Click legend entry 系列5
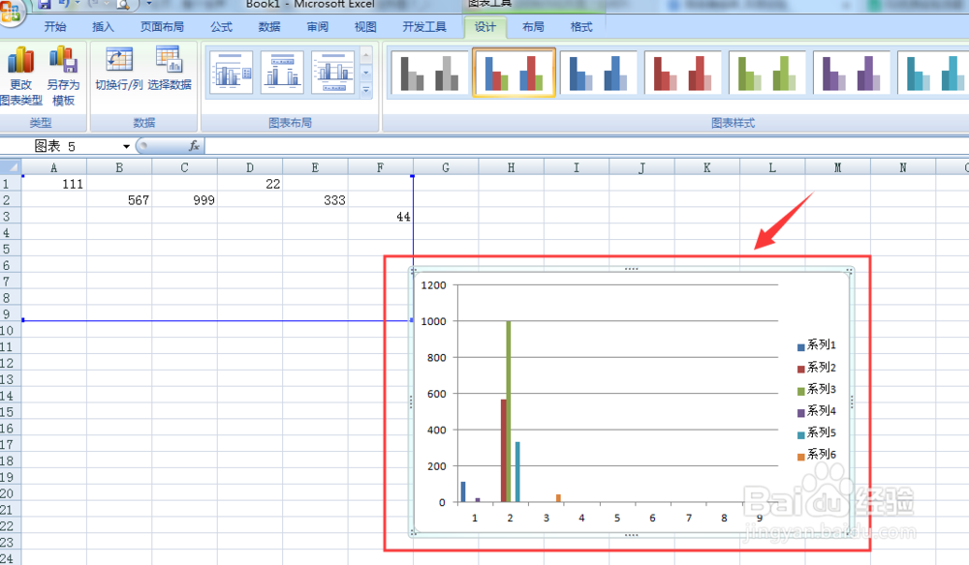 pyautogui.click(x=816, y=431)
